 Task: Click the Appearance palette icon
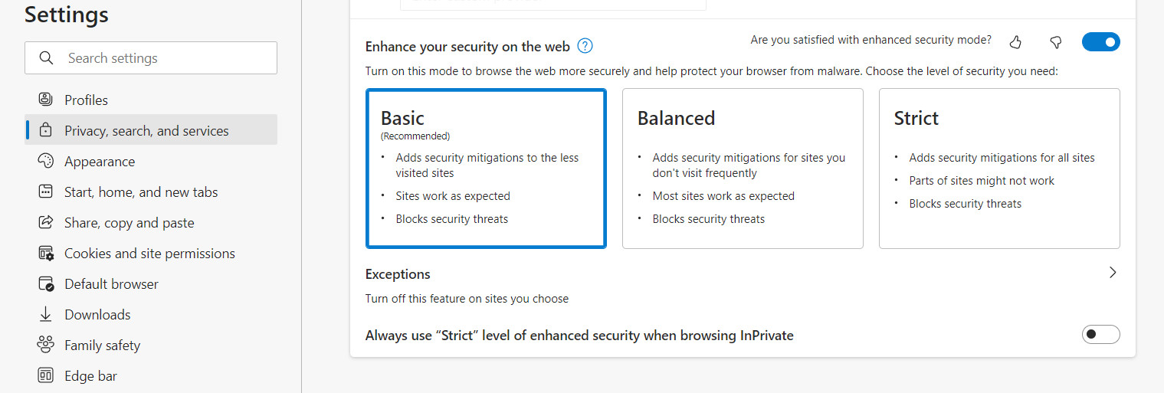[x=46, y=162]
